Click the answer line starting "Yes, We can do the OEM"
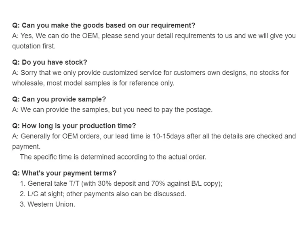The image size is (303, 233). point(154,36)
